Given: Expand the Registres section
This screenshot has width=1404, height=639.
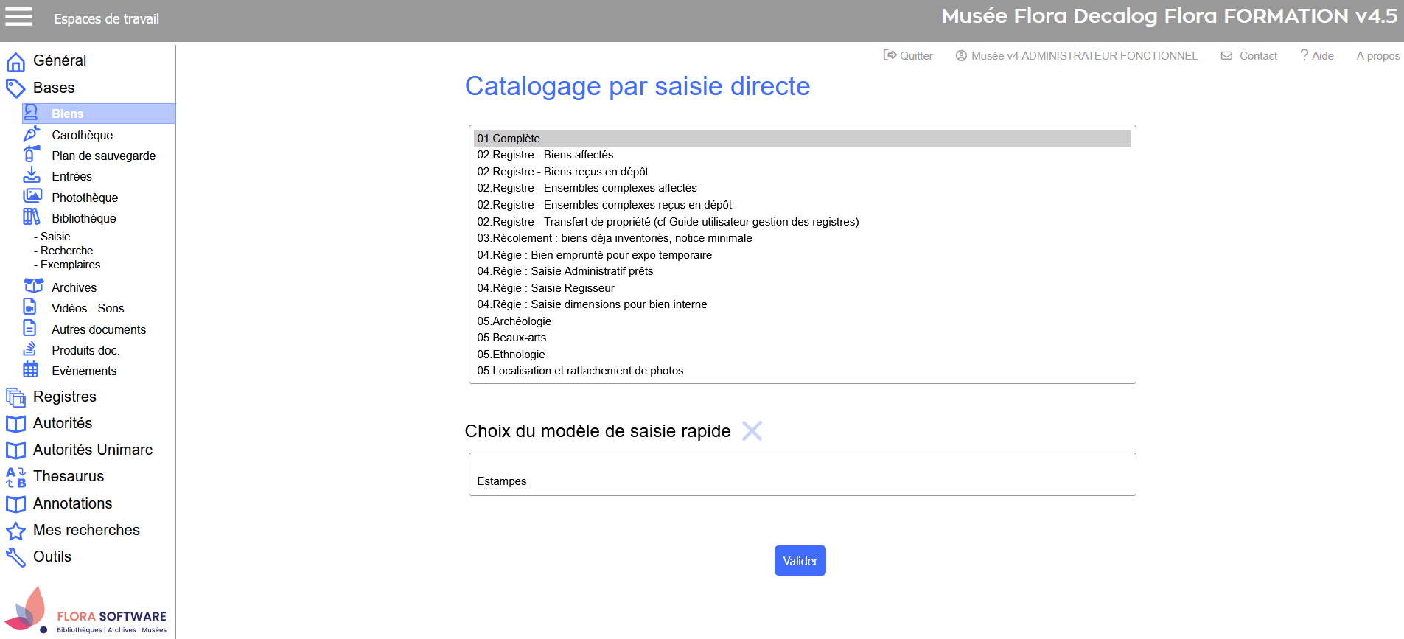Looking at the screenshot, I should pyautogui.click(x=65, y=397).
